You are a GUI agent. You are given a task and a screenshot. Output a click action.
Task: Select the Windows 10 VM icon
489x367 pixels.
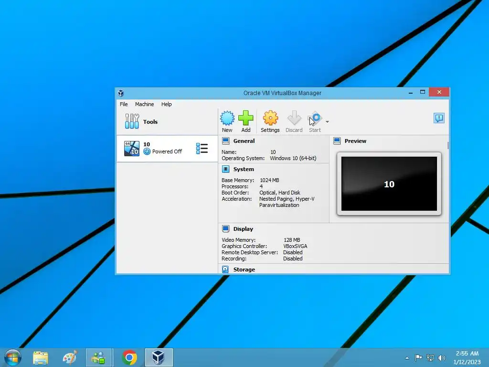[x=132, y=149]
